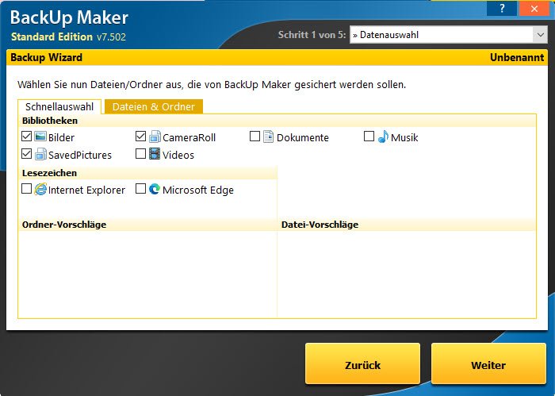Switch to the Schnellauswahl tab

59,106
